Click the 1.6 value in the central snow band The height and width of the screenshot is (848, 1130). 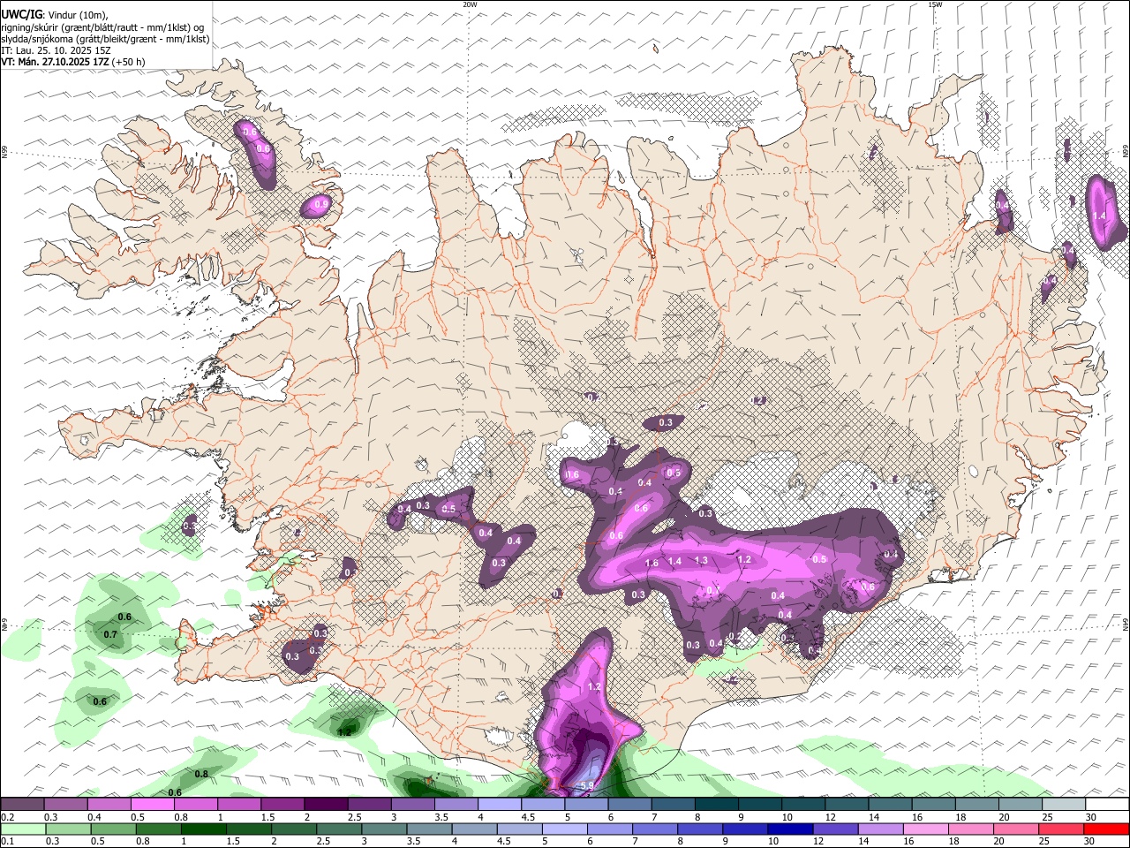point(652,563)
